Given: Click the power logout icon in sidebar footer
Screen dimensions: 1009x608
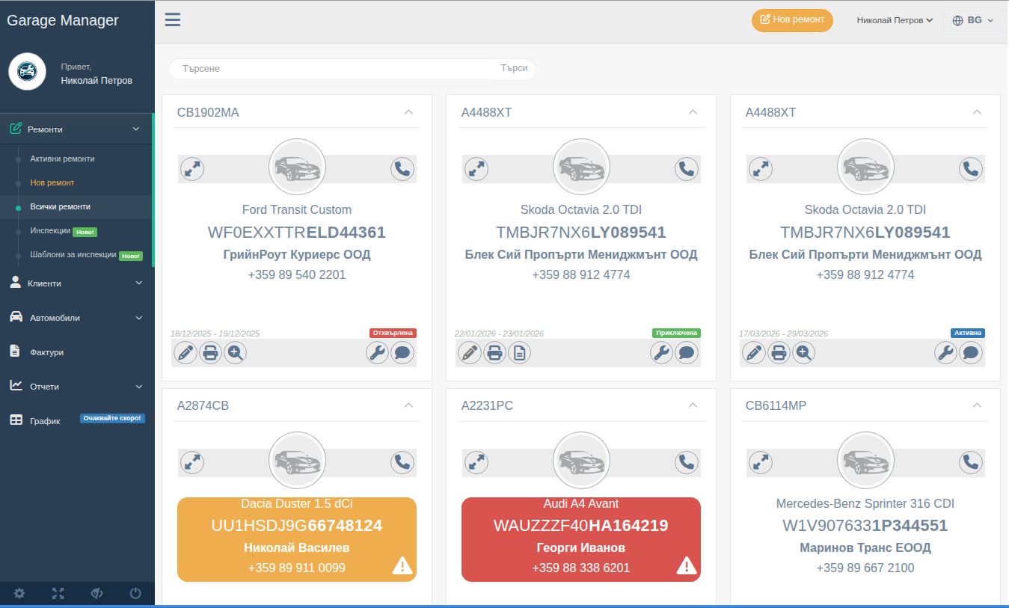Looking at the screenshot, I should pos(135,594).
